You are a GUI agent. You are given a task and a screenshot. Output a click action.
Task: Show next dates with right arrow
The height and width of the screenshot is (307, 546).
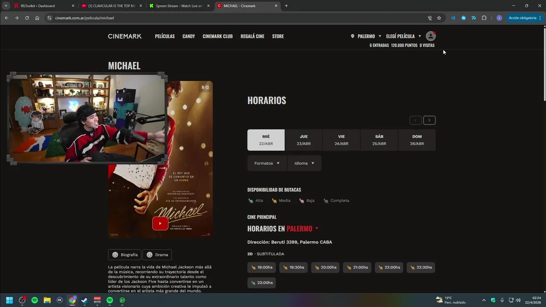pos(429,120)
